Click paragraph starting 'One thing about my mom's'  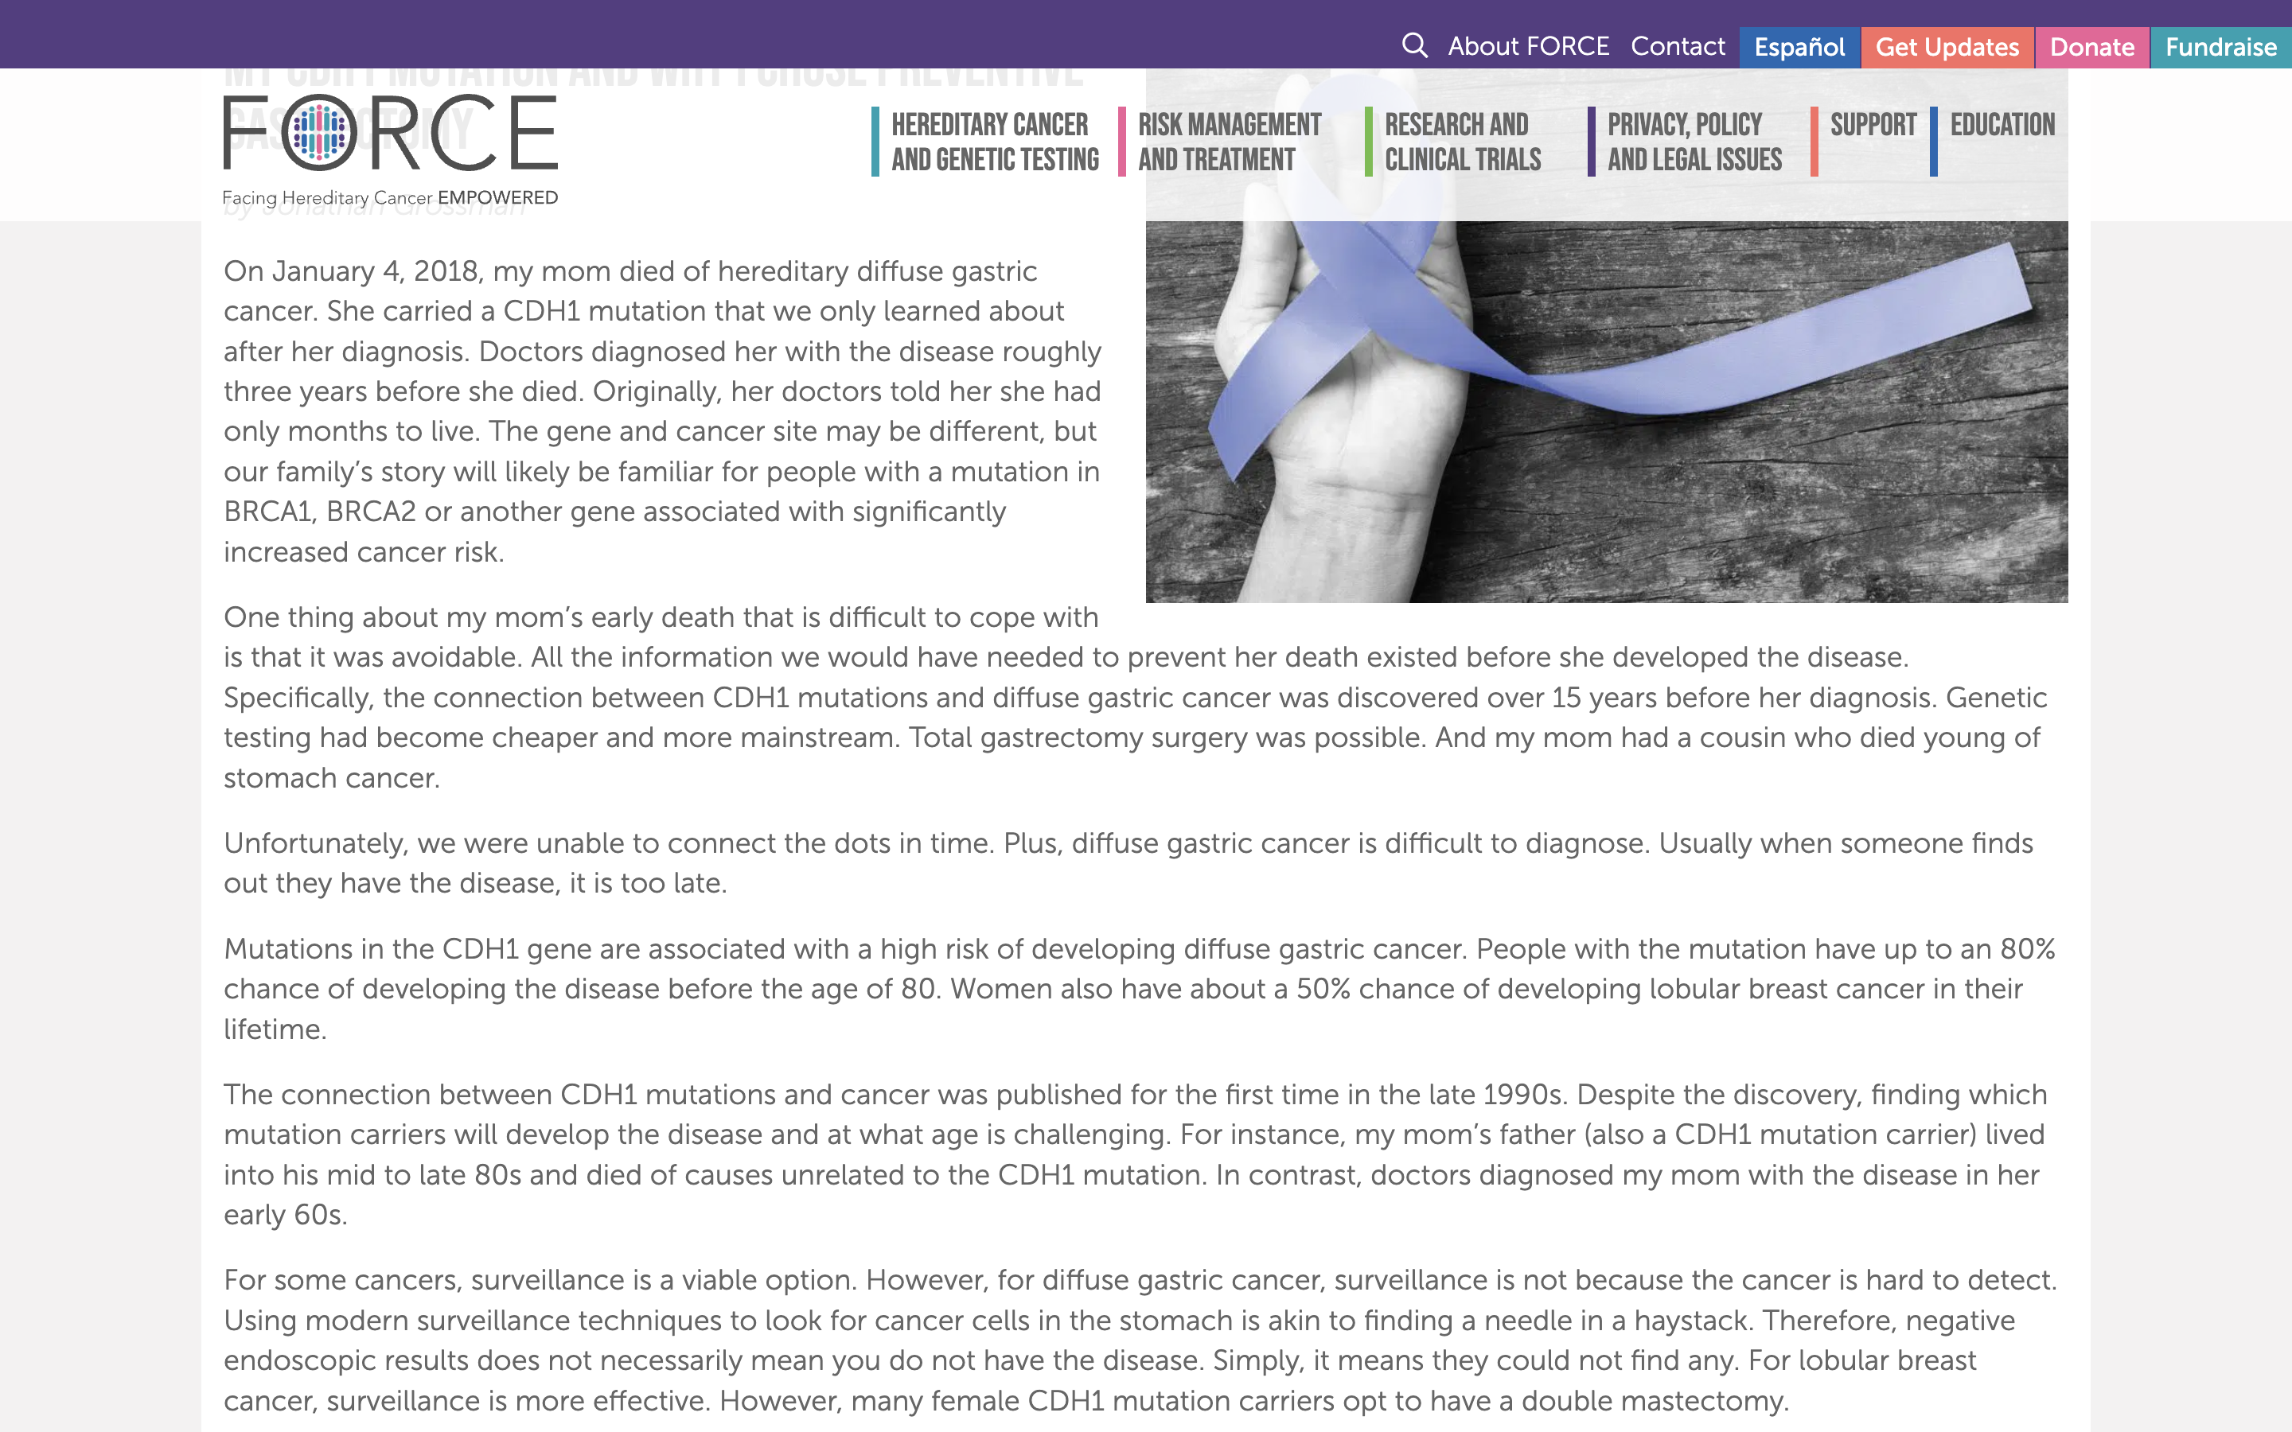1135,697
